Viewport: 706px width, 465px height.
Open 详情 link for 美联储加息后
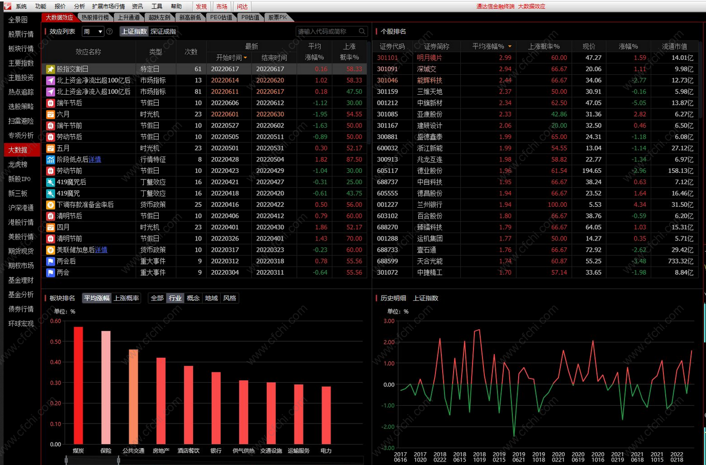(101, 250)
